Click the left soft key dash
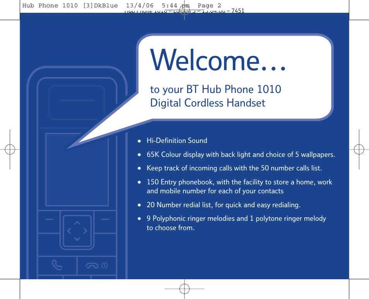Viewport: 369px width, 299px height. coord(49,219)
